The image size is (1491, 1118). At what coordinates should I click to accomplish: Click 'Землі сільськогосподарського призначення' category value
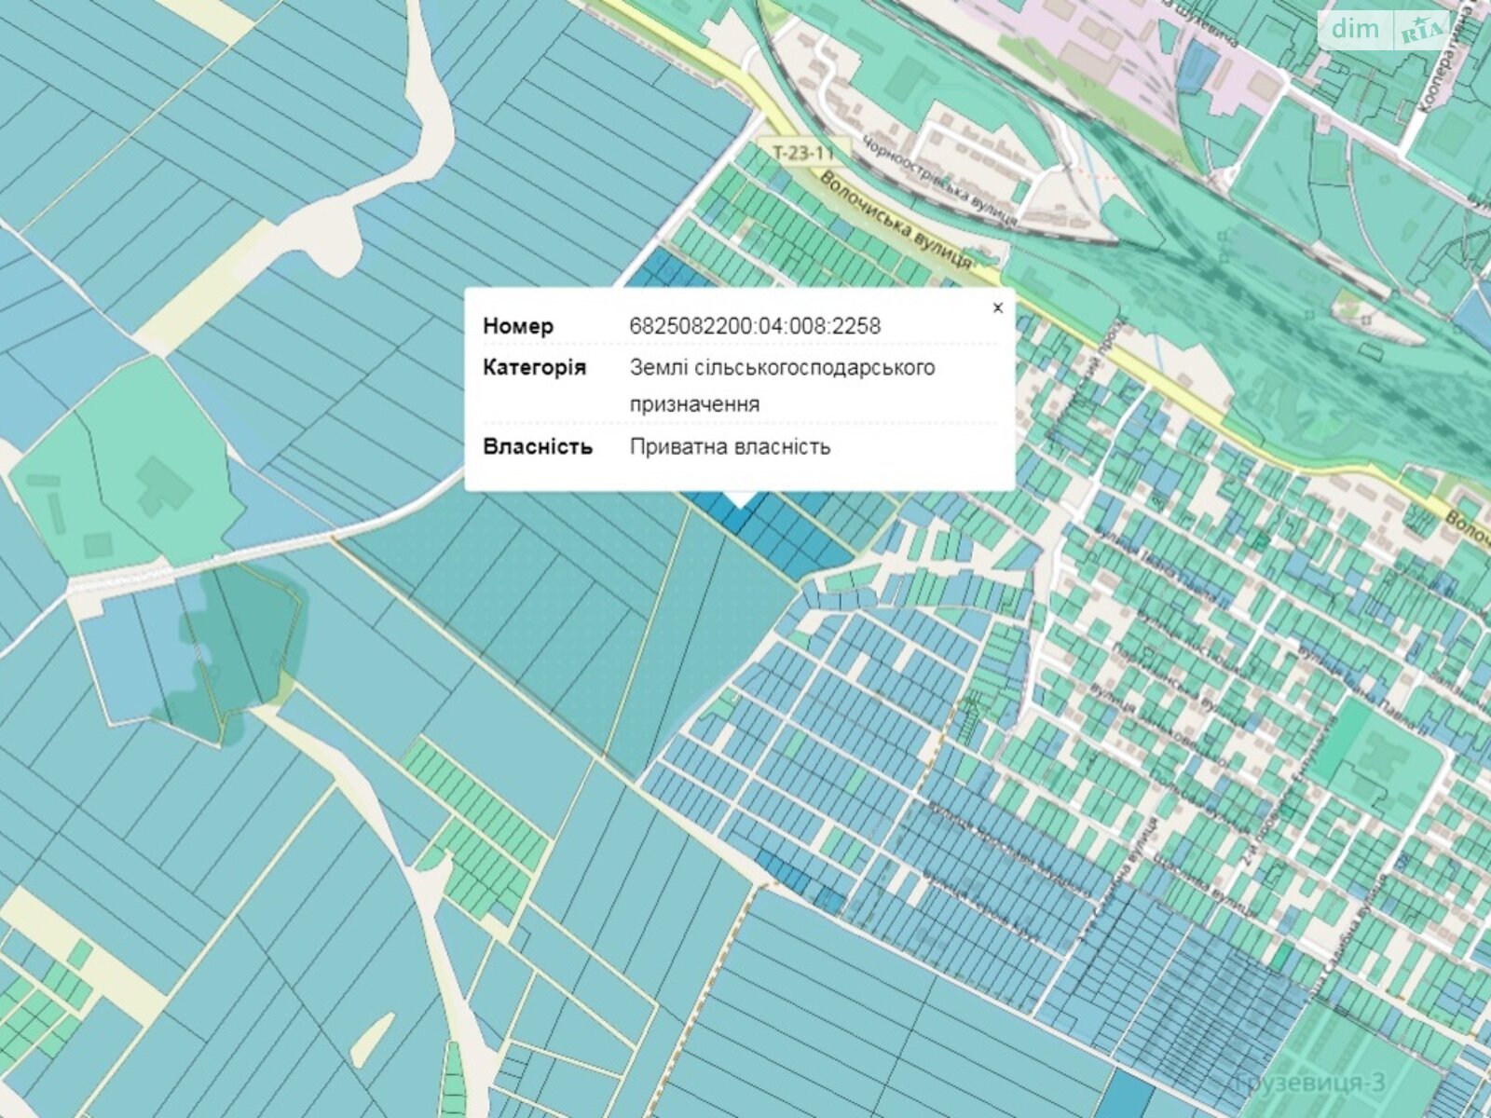(x=782, y=386)
